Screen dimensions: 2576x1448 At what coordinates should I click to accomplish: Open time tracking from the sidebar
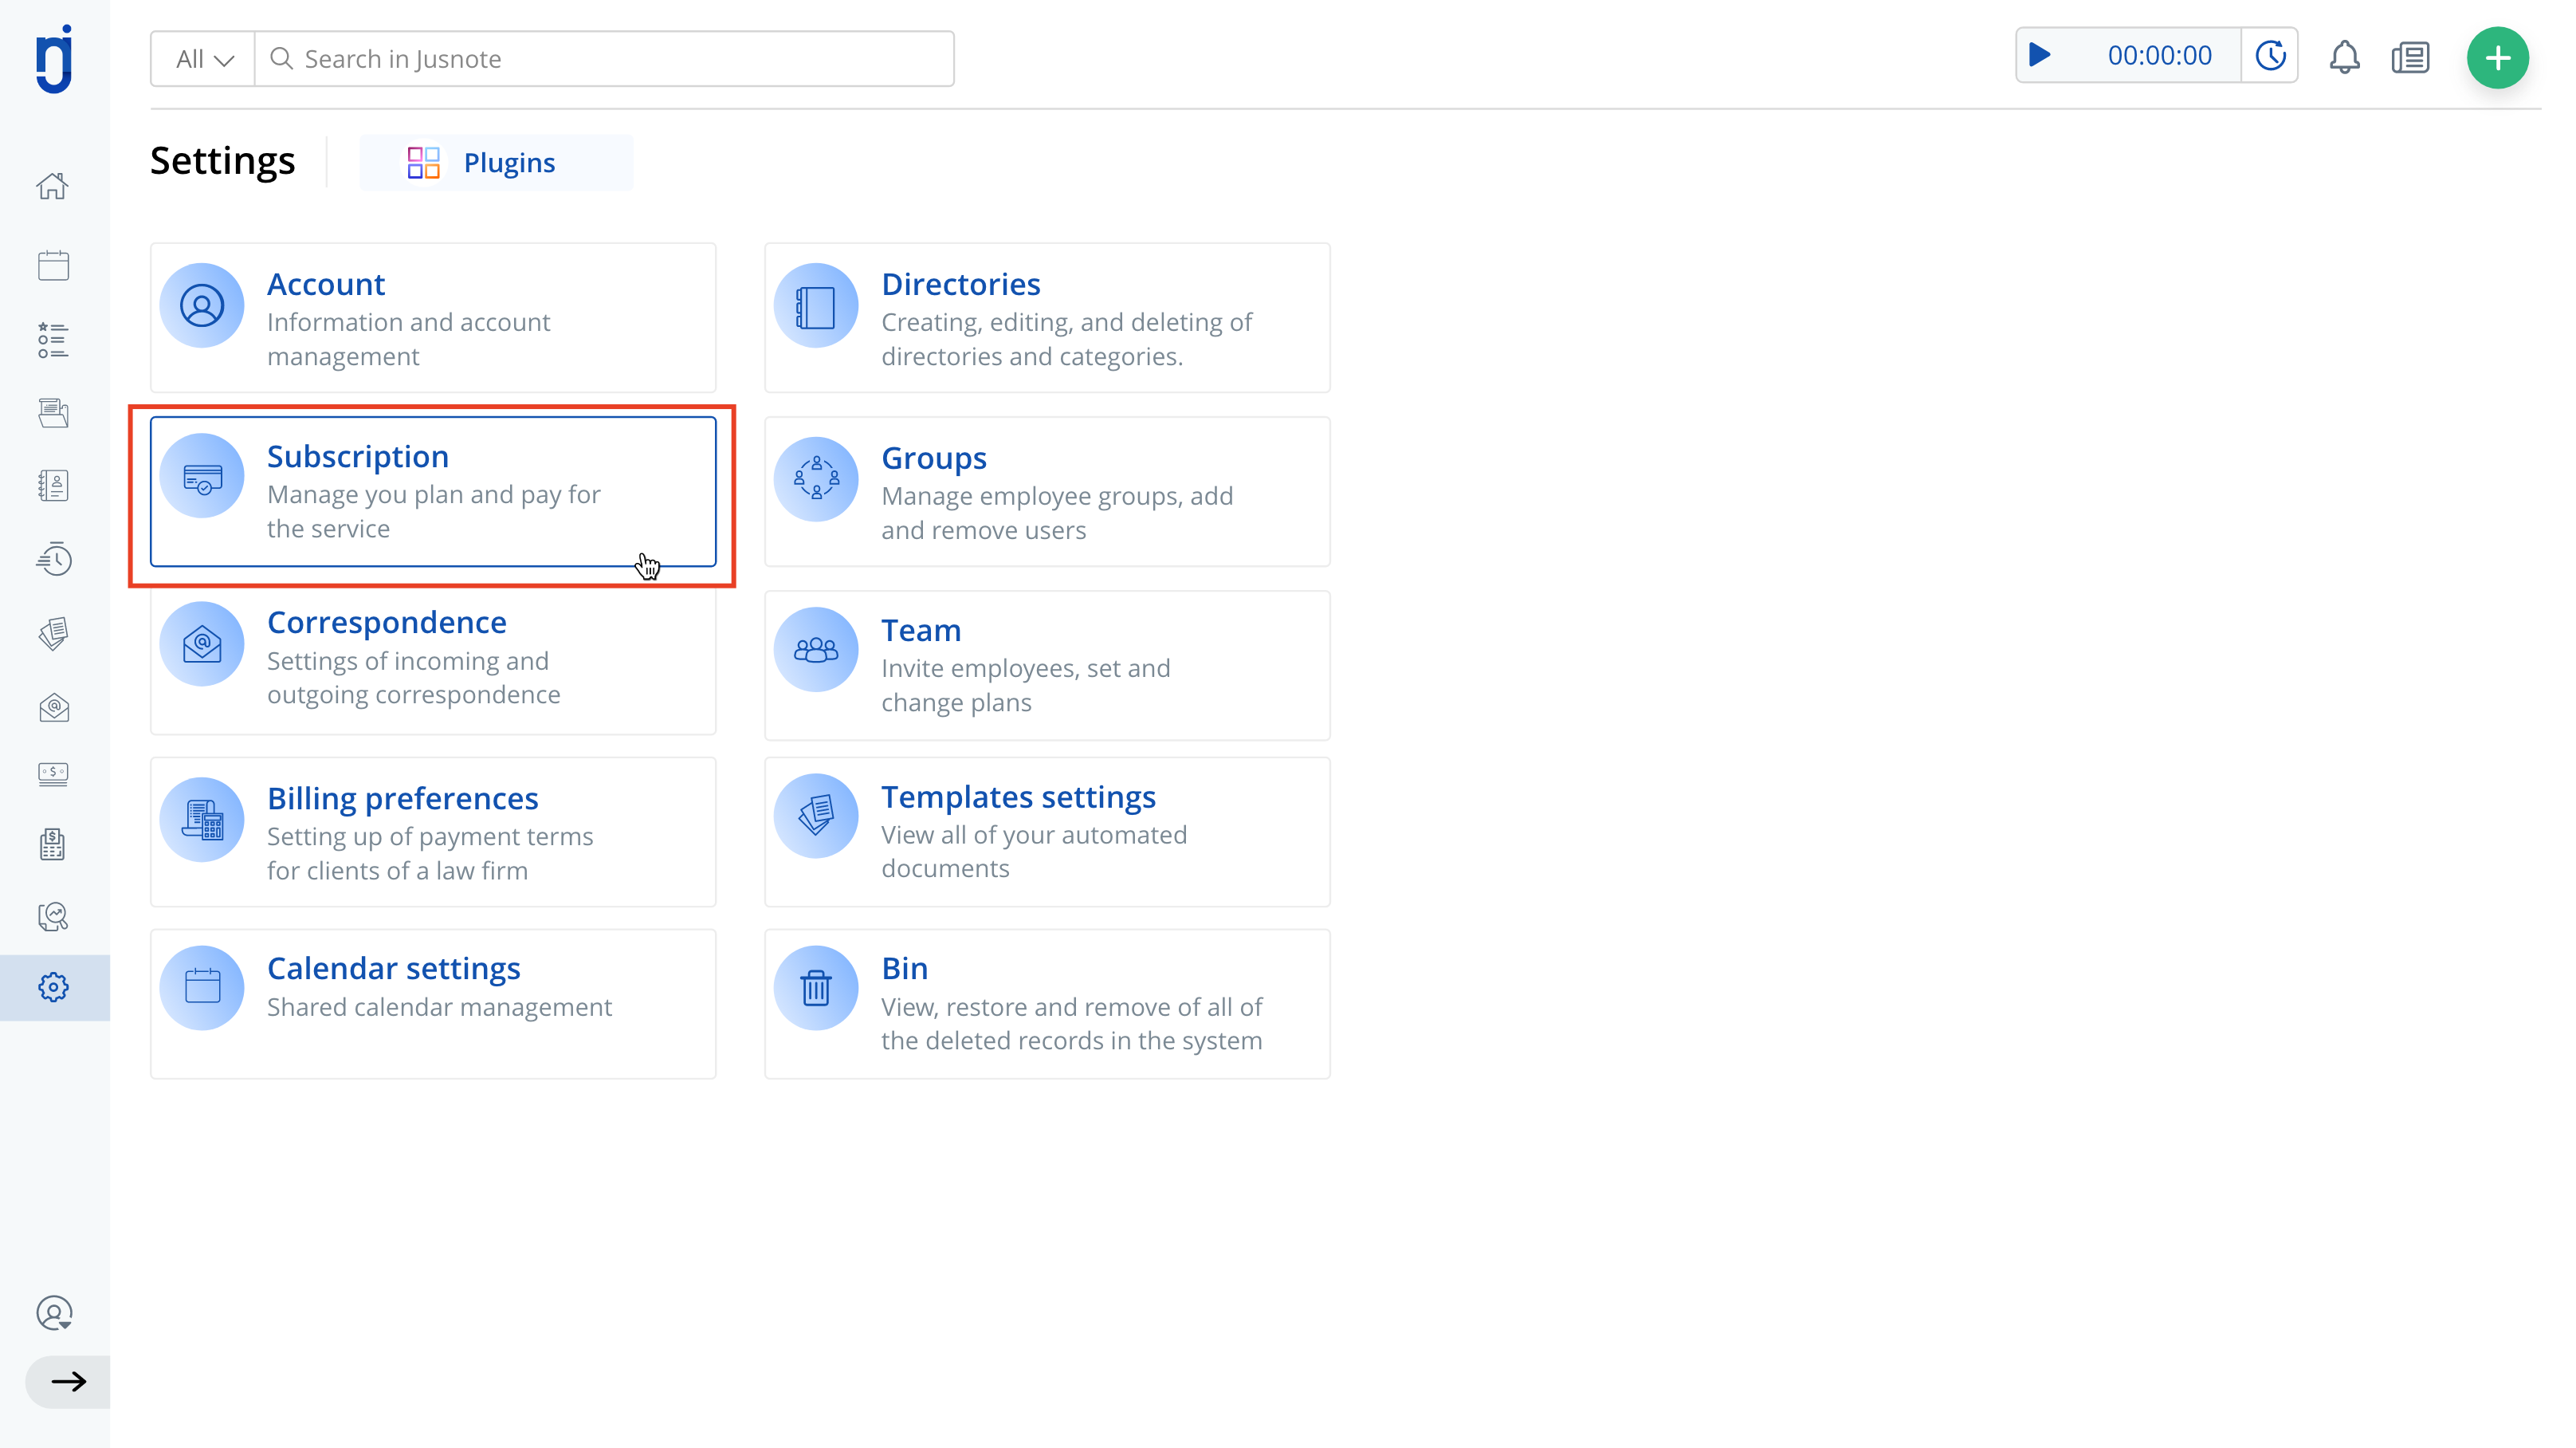click(53, 560)
